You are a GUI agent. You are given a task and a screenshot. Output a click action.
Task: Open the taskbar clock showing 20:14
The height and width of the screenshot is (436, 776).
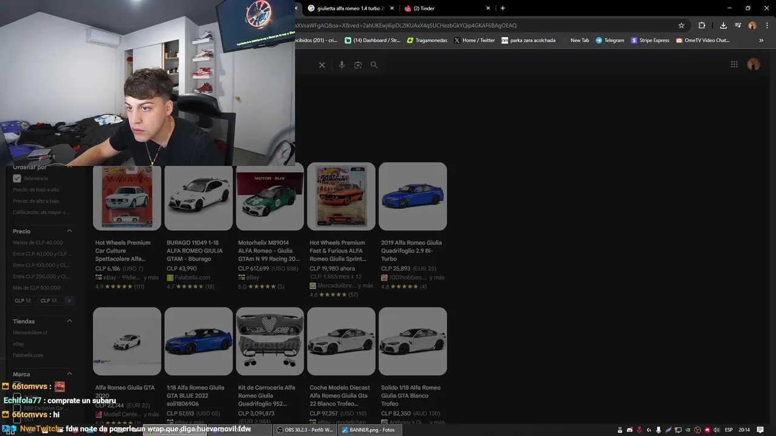coord(744,430)
